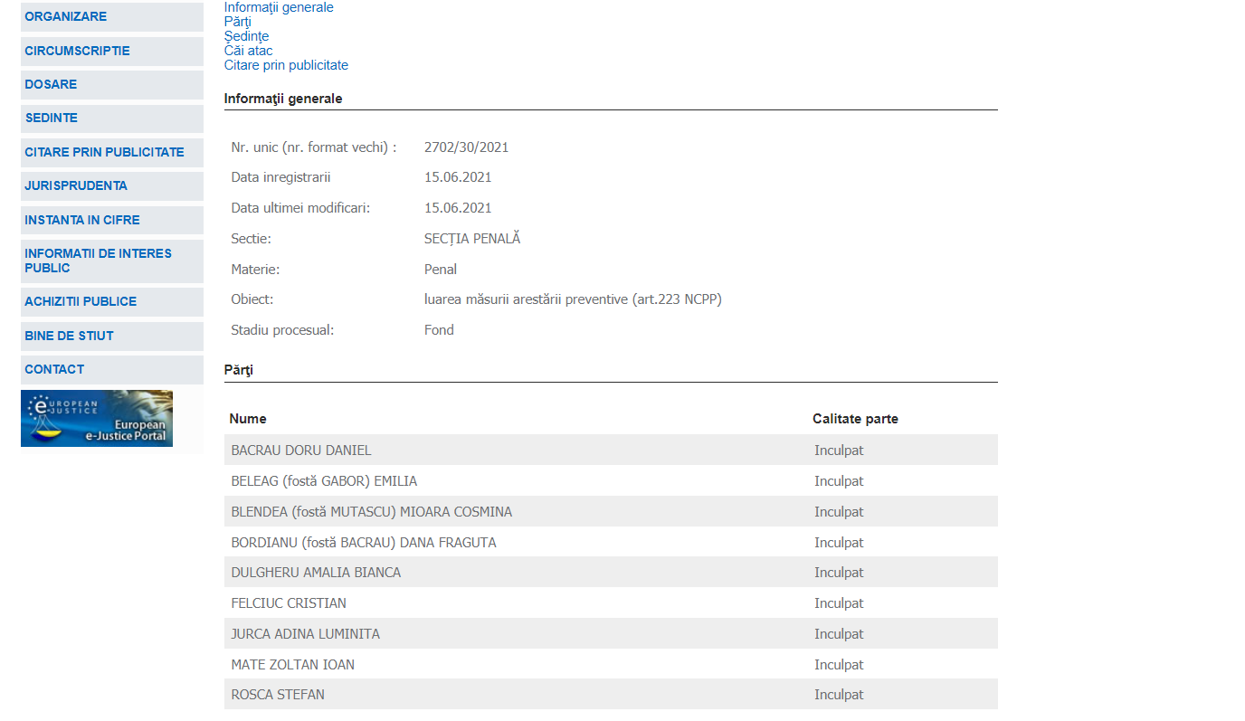
Task: Select the BACRAU DORU DANIEL row
Action: [x=301, y=451]
